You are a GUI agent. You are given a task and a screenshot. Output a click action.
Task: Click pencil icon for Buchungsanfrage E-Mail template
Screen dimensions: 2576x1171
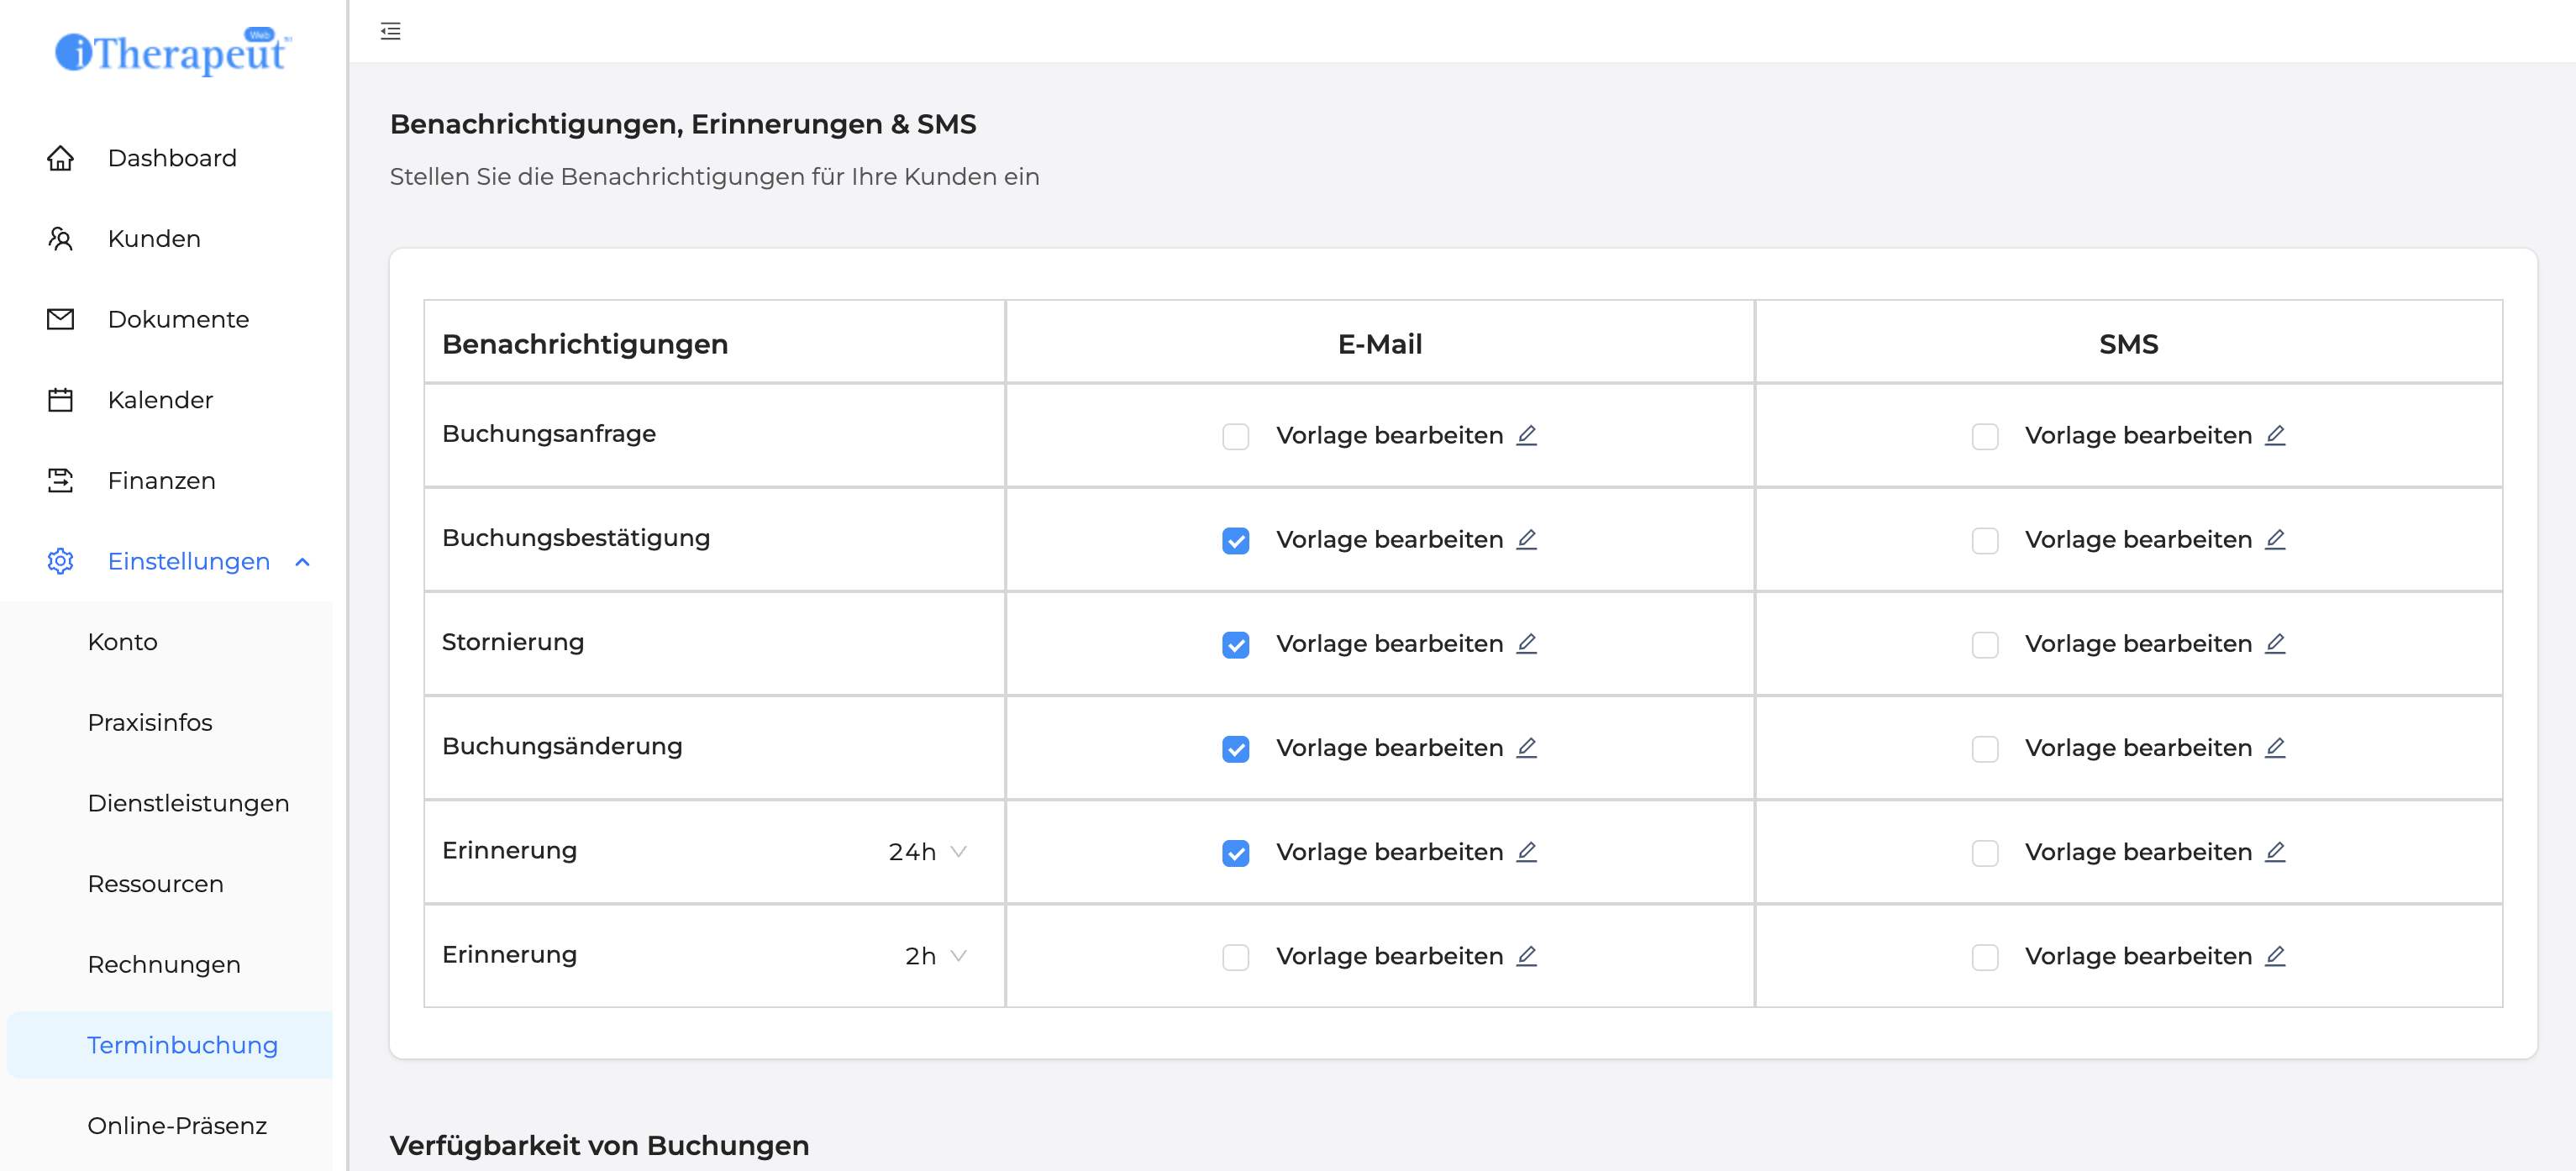click(1526, 435)
